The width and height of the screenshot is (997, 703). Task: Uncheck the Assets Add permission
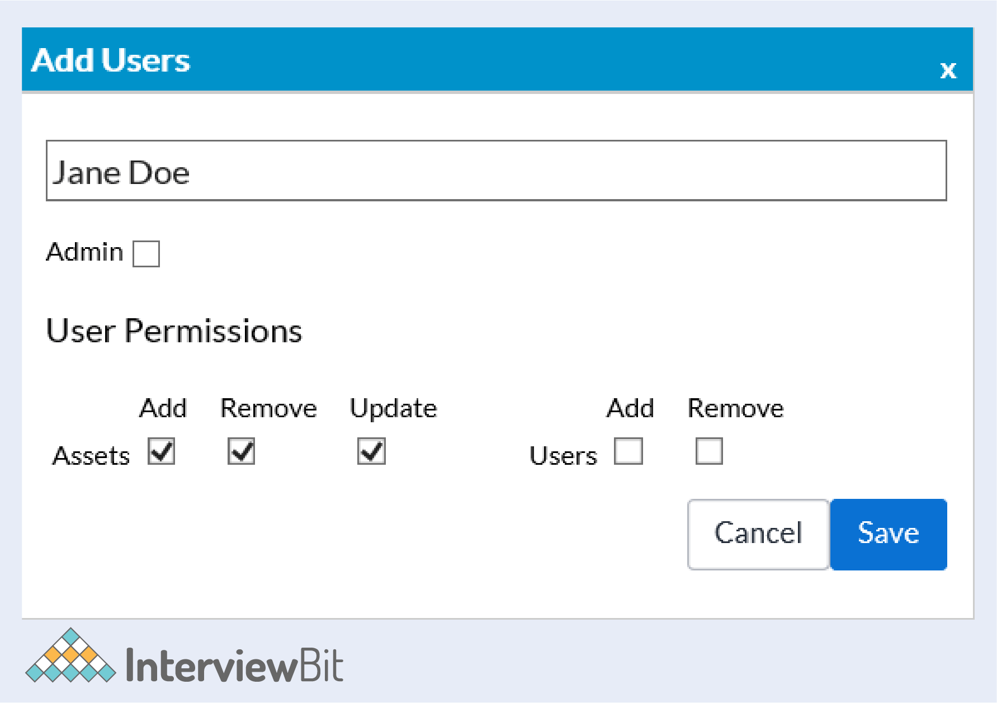162,451
